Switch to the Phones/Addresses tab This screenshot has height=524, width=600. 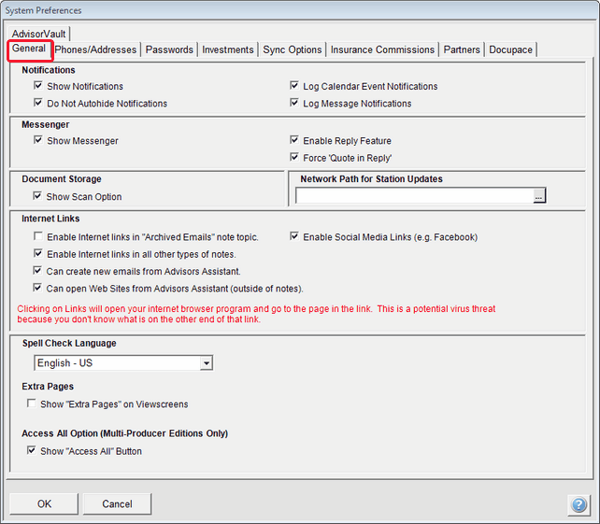(x=95, y=50)
